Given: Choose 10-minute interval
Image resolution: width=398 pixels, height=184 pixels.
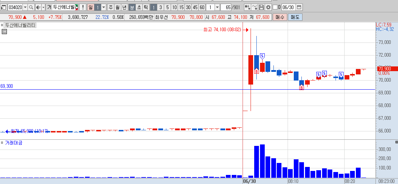Looking at the screenshot, I should click(174, 7).
